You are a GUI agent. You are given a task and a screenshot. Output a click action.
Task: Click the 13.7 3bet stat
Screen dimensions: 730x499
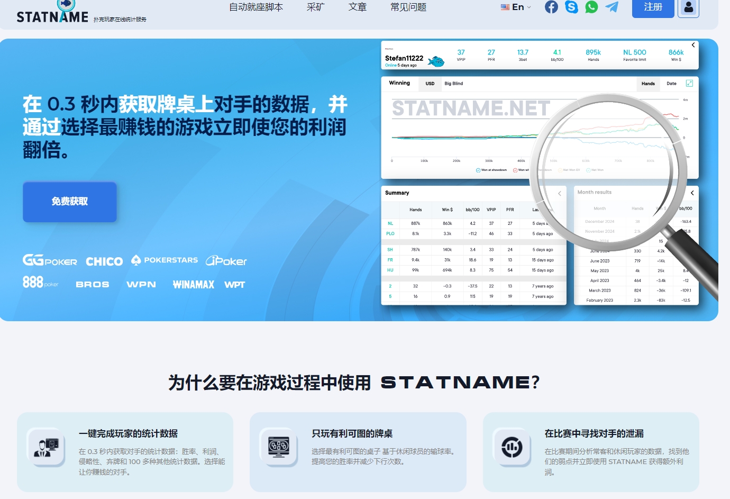523,52
